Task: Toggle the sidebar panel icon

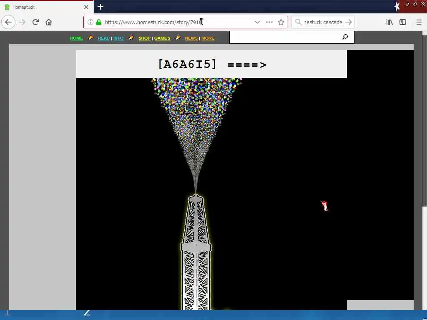Action: pos(403,22)
